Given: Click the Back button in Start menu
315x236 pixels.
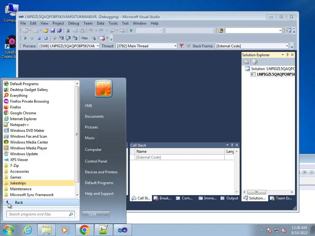Looking at the screenshot, I should point(41,203).
